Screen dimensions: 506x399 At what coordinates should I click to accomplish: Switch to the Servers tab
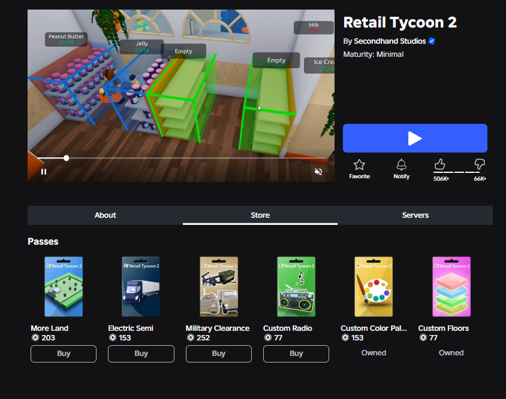pos(415,215)
